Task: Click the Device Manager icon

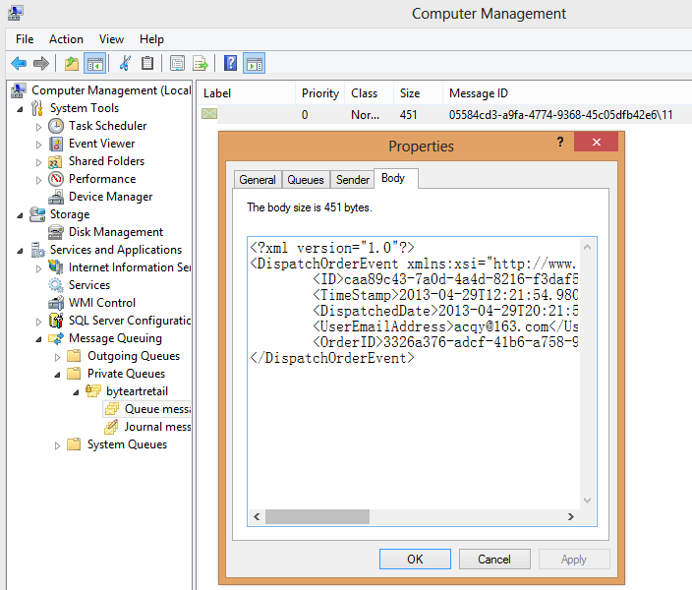Action: [56, 197]
